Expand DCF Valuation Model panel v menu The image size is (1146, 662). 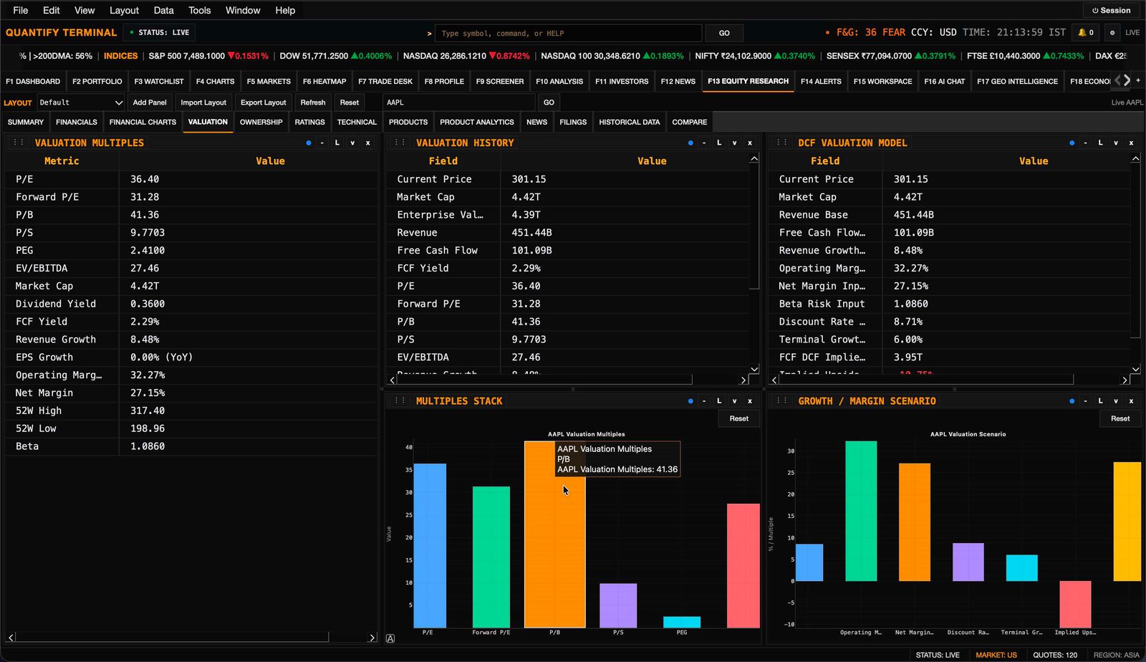pos(1116,143)
